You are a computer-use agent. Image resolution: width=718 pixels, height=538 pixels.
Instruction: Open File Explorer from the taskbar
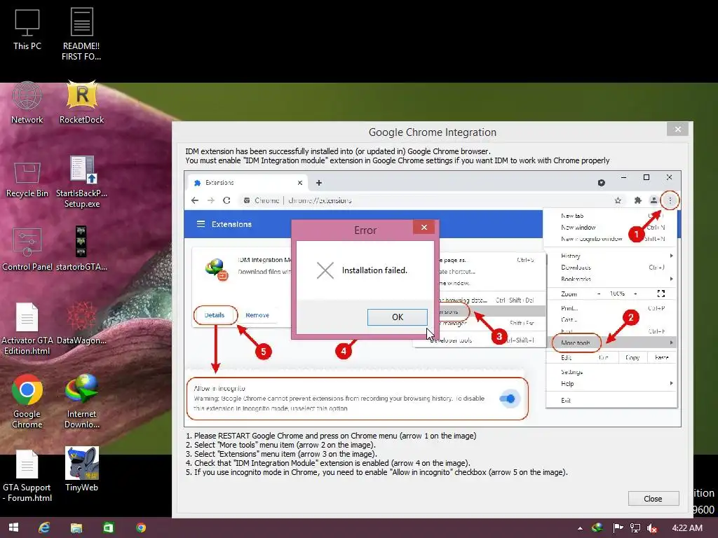click(x=76, y=527)
